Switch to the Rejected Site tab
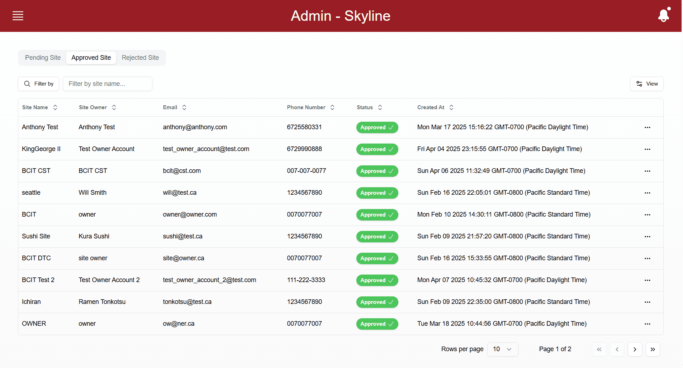683x368 pixels. (x=140, y=58)
